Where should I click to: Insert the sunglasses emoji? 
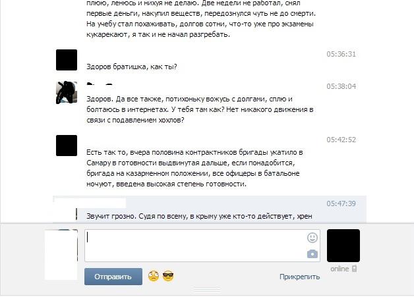[168, 276]
